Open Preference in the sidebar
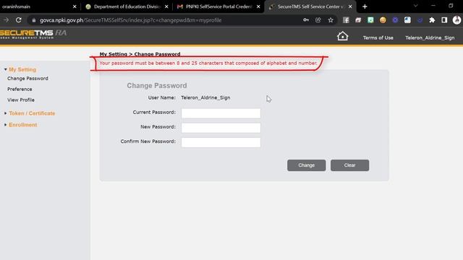 pyautogui.click(x=20, y=89)
